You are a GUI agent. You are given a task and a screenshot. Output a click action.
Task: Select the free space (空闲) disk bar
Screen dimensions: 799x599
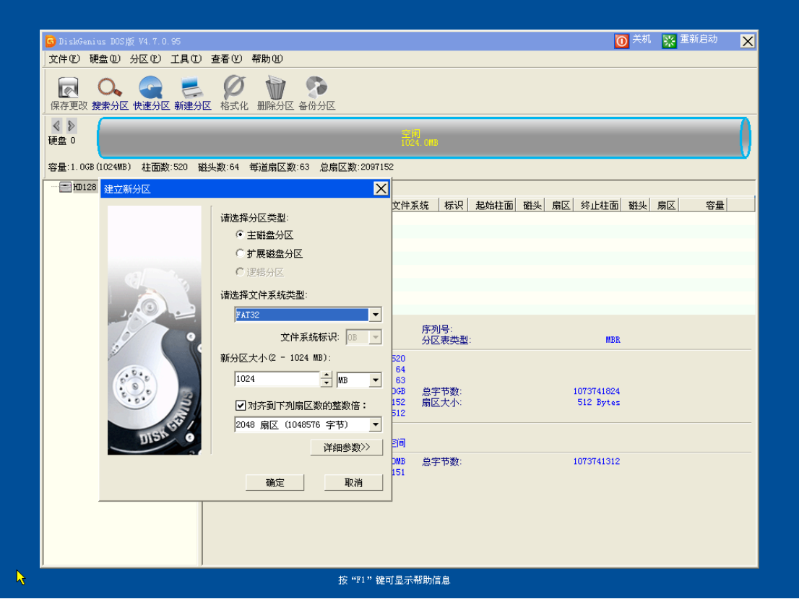point(423,138)
